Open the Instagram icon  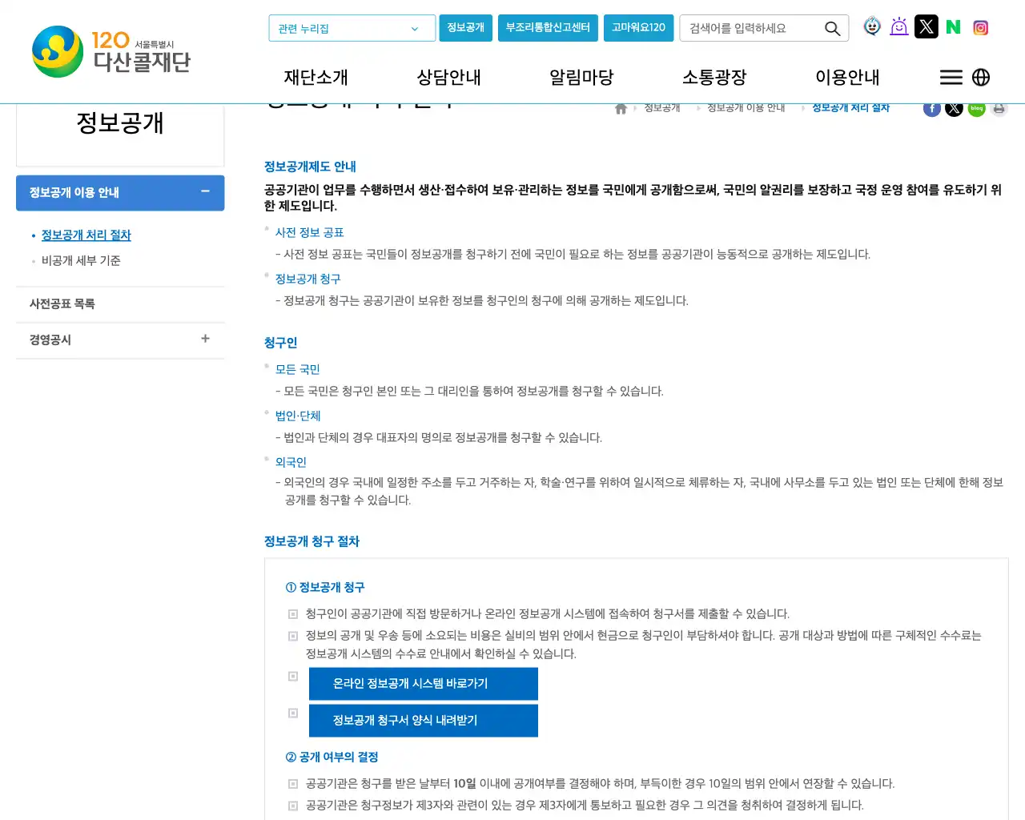980,27
